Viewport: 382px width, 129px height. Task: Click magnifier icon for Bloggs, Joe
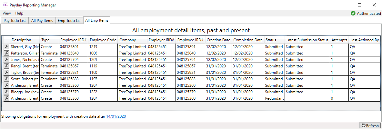[x=6, y=92]
